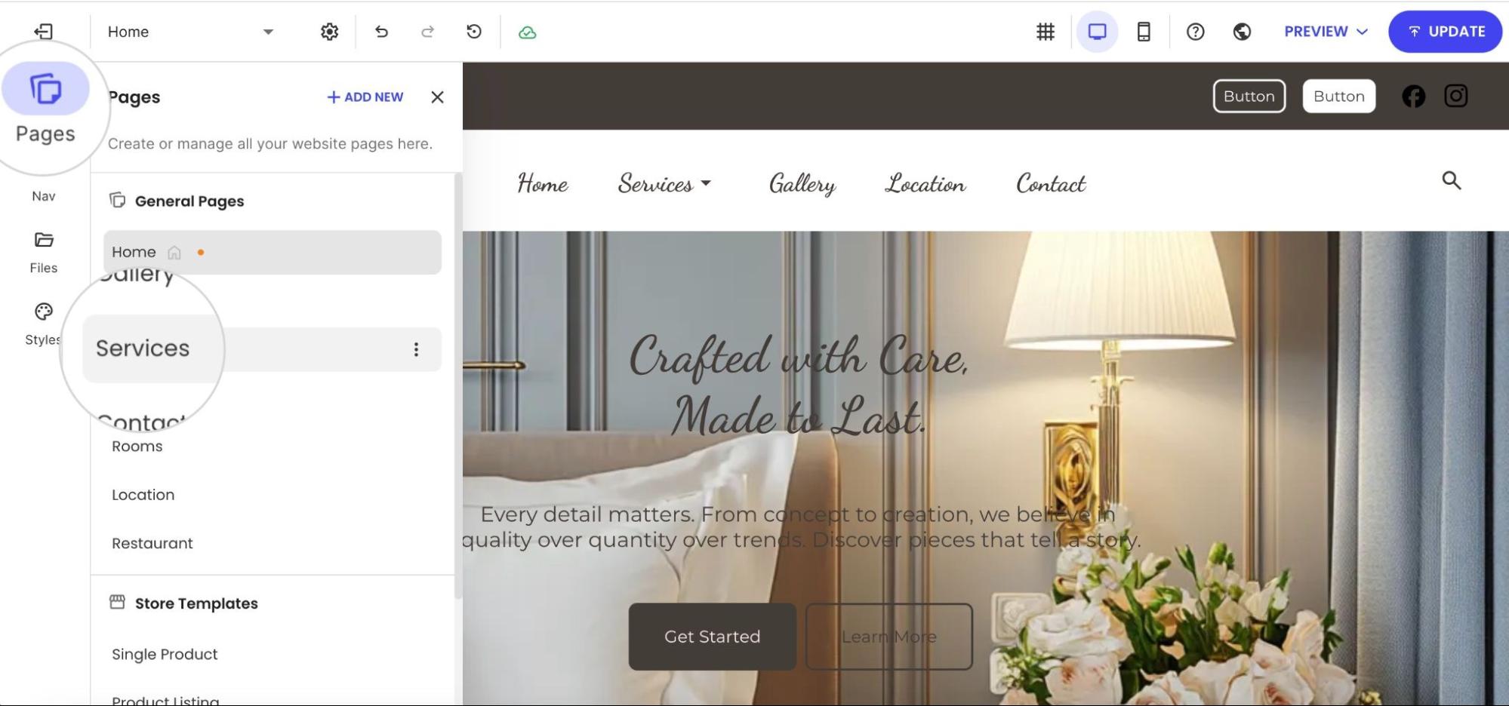Select the Rooms page
Image resolution: width=1509 pixels, height=706 pixels.
137,446
